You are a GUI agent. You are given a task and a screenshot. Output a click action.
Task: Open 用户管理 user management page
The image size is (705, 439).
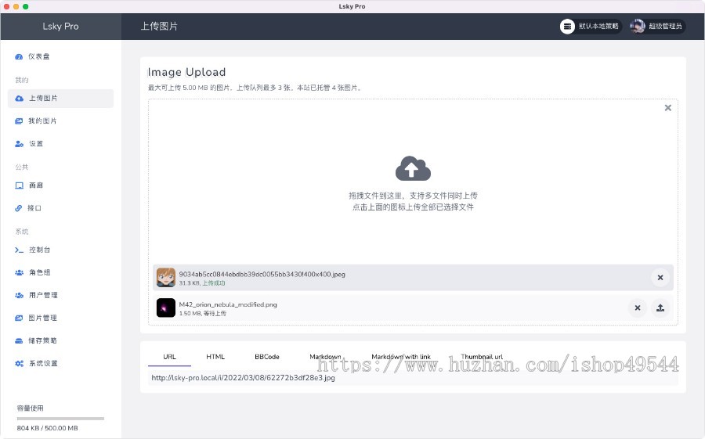tap(60, 295)
